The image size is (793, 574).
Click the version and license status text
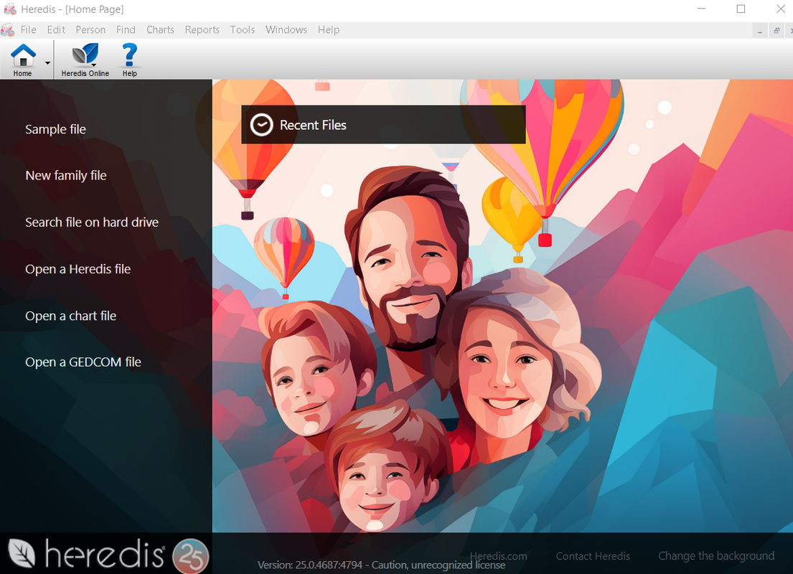click(x=381, y=565)
